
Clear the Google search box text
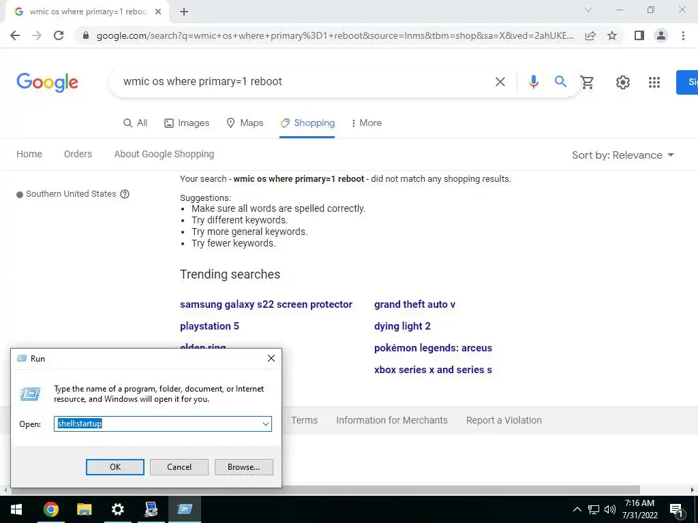pyautogui.click(x=500, y=82)
